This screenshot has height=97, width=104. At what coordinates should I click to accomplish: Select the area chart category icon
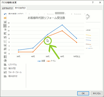(5, 37)
